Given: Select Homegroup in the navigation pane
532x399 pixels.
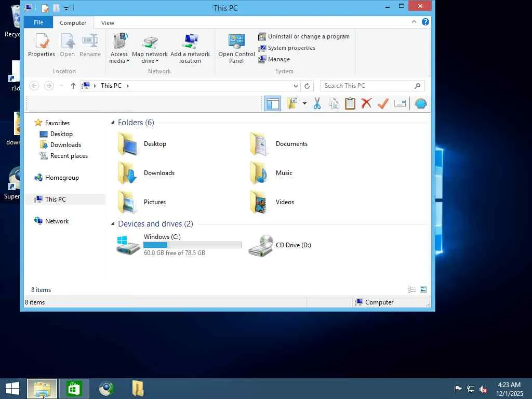Looking at the screenshot, I should pyautogui.click(x=57, y=178).
